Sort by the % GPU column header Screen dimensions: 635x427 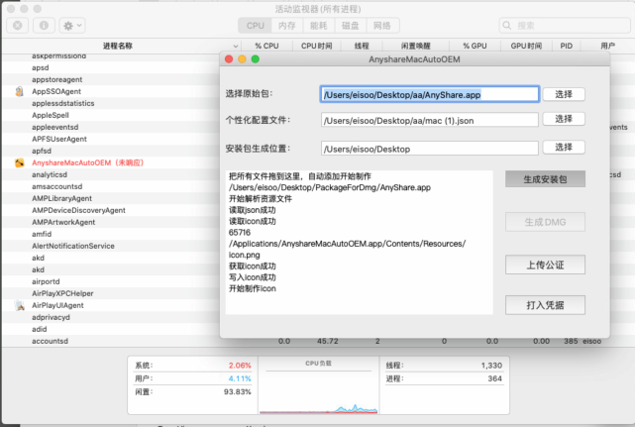click(476, 46)
